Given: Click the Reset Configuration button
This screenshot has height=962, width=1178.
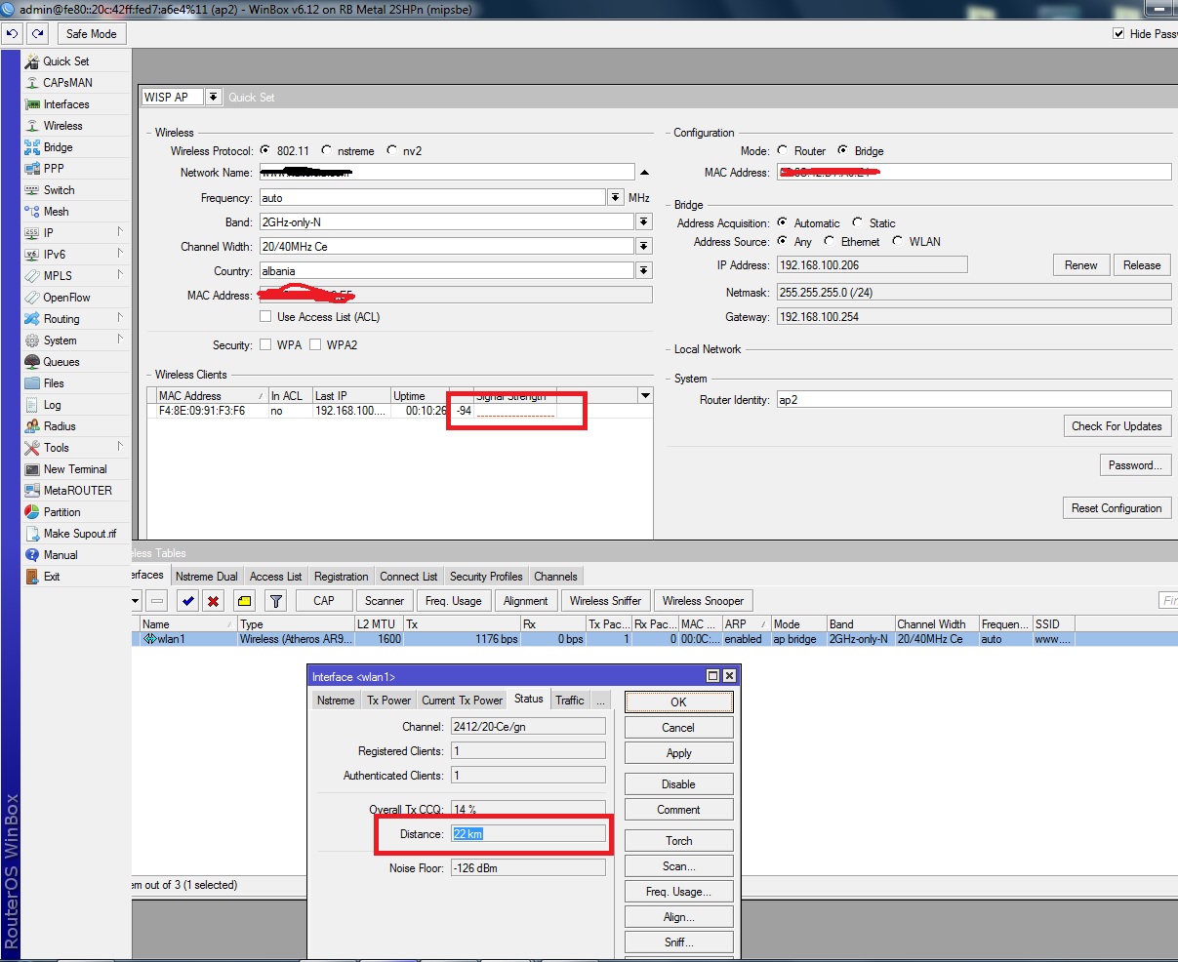Looking at the screenshot, I should click(x=1117, y=508).
